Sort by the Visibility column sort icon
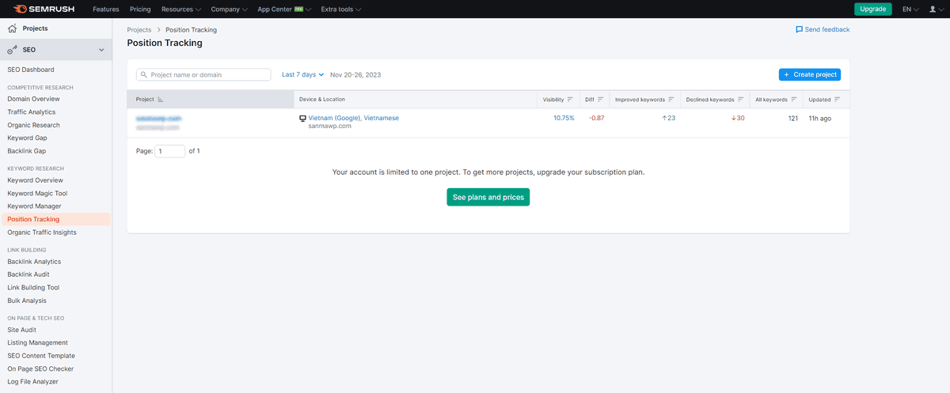Image resolution: width=950 pixels, height=393 pixels. [570, 100]
